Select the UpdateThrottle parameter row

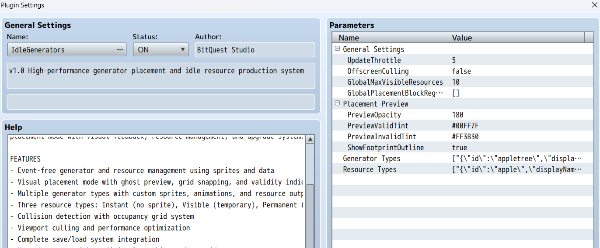click(x=374, y=60)
